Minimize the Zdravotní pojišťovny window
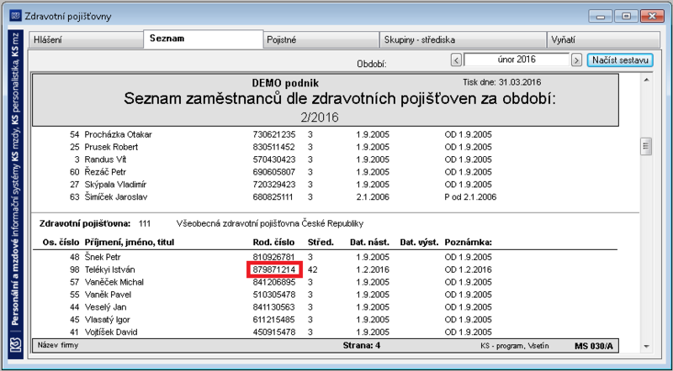 (x=600, y=16)
